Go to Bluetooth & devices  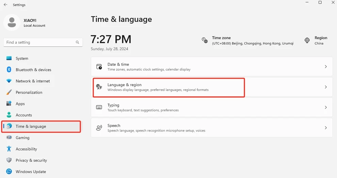(x=33, y=70)
